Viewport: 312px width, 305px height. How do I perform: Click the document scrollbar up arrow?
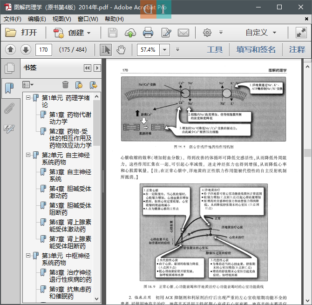(307, 67)
